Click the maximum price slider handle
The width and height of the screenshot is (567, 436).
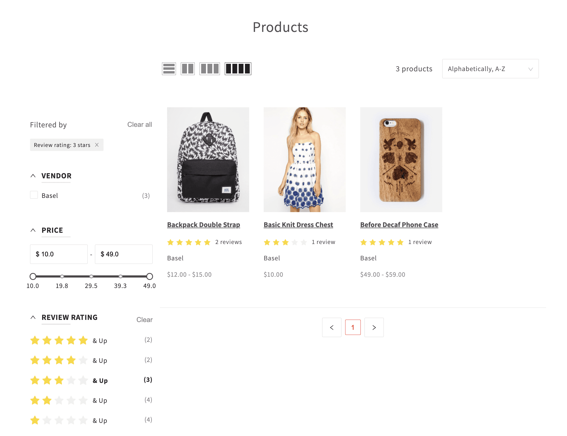tap(150, 276)
